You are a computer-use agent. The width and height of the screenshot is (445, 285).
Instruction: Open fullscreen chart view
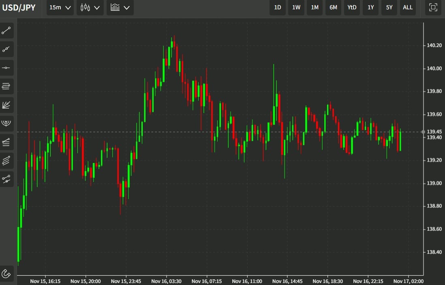(x=433, y=7)
